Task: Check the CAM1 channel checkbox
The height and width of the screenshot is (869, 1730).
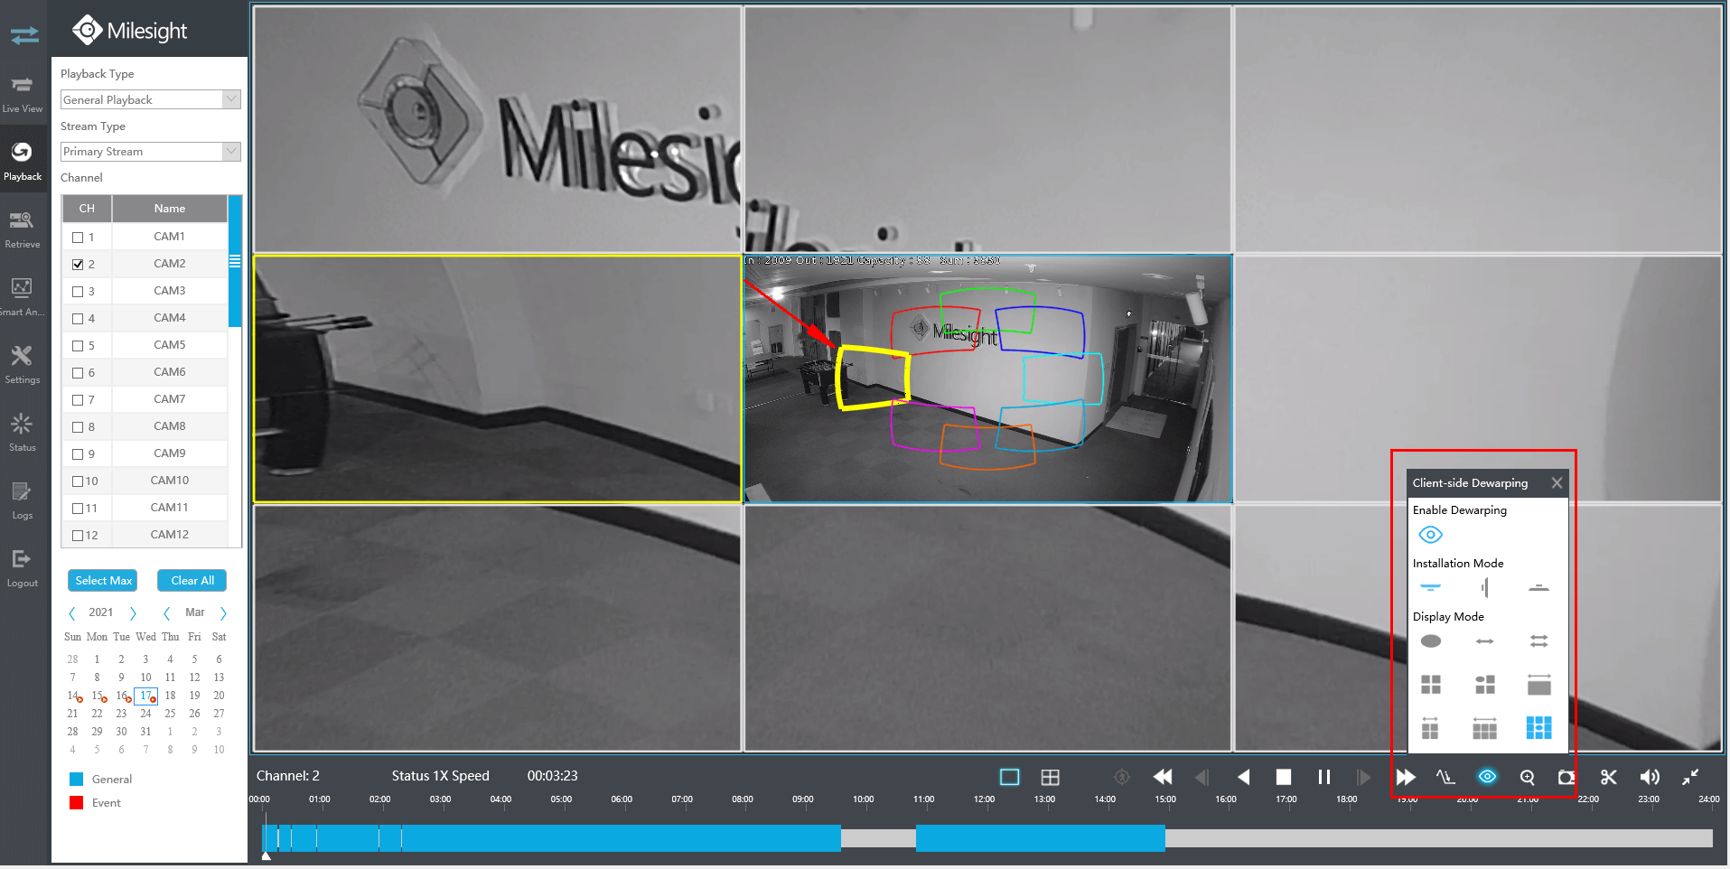Action: tap(78, 238)
